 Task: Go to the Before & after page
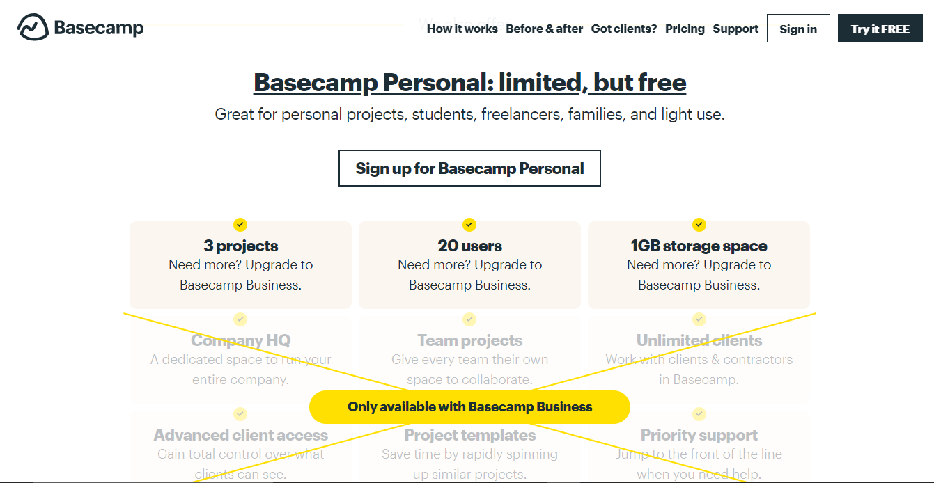pyautogui.click(x=544, y=29)
